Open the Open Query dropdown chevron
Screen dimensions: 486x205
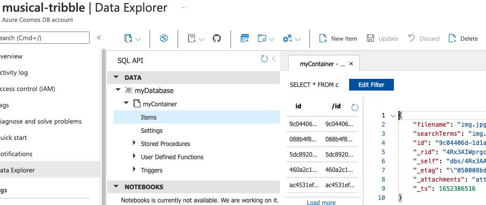[272, 39]
